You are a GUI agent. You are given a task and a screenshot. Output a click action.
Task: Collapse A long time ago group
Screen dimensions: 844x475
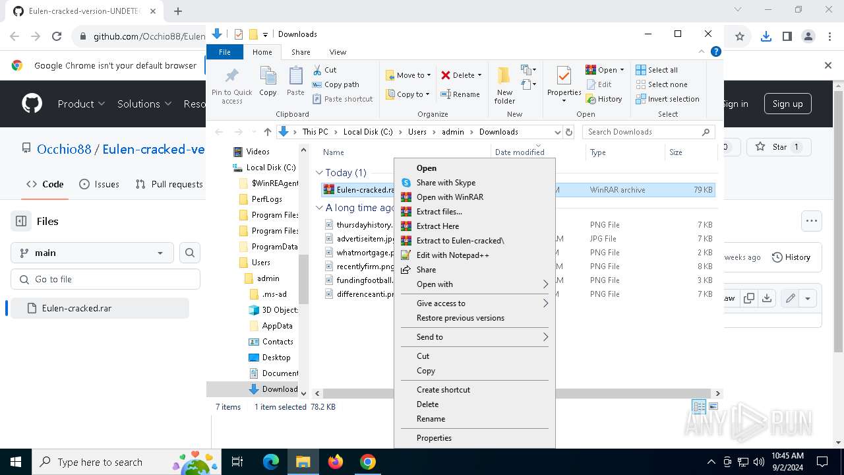319,208
